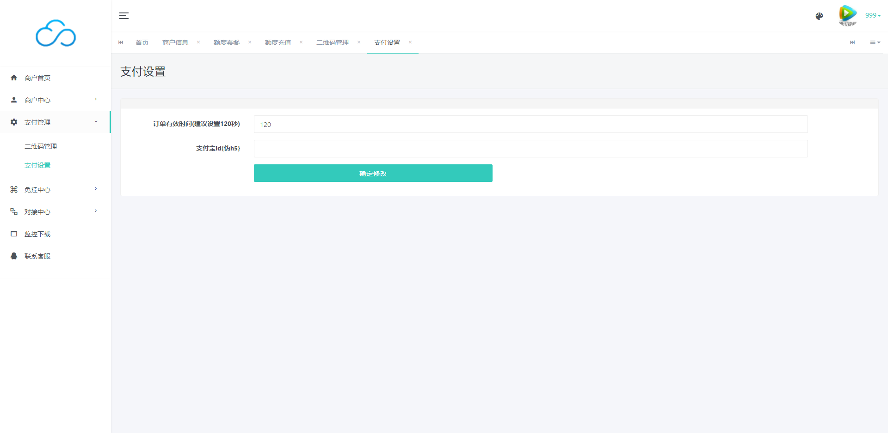Switch to the 额度充值 tab
This screenshot has height=433, width=888.
point(277,42)
